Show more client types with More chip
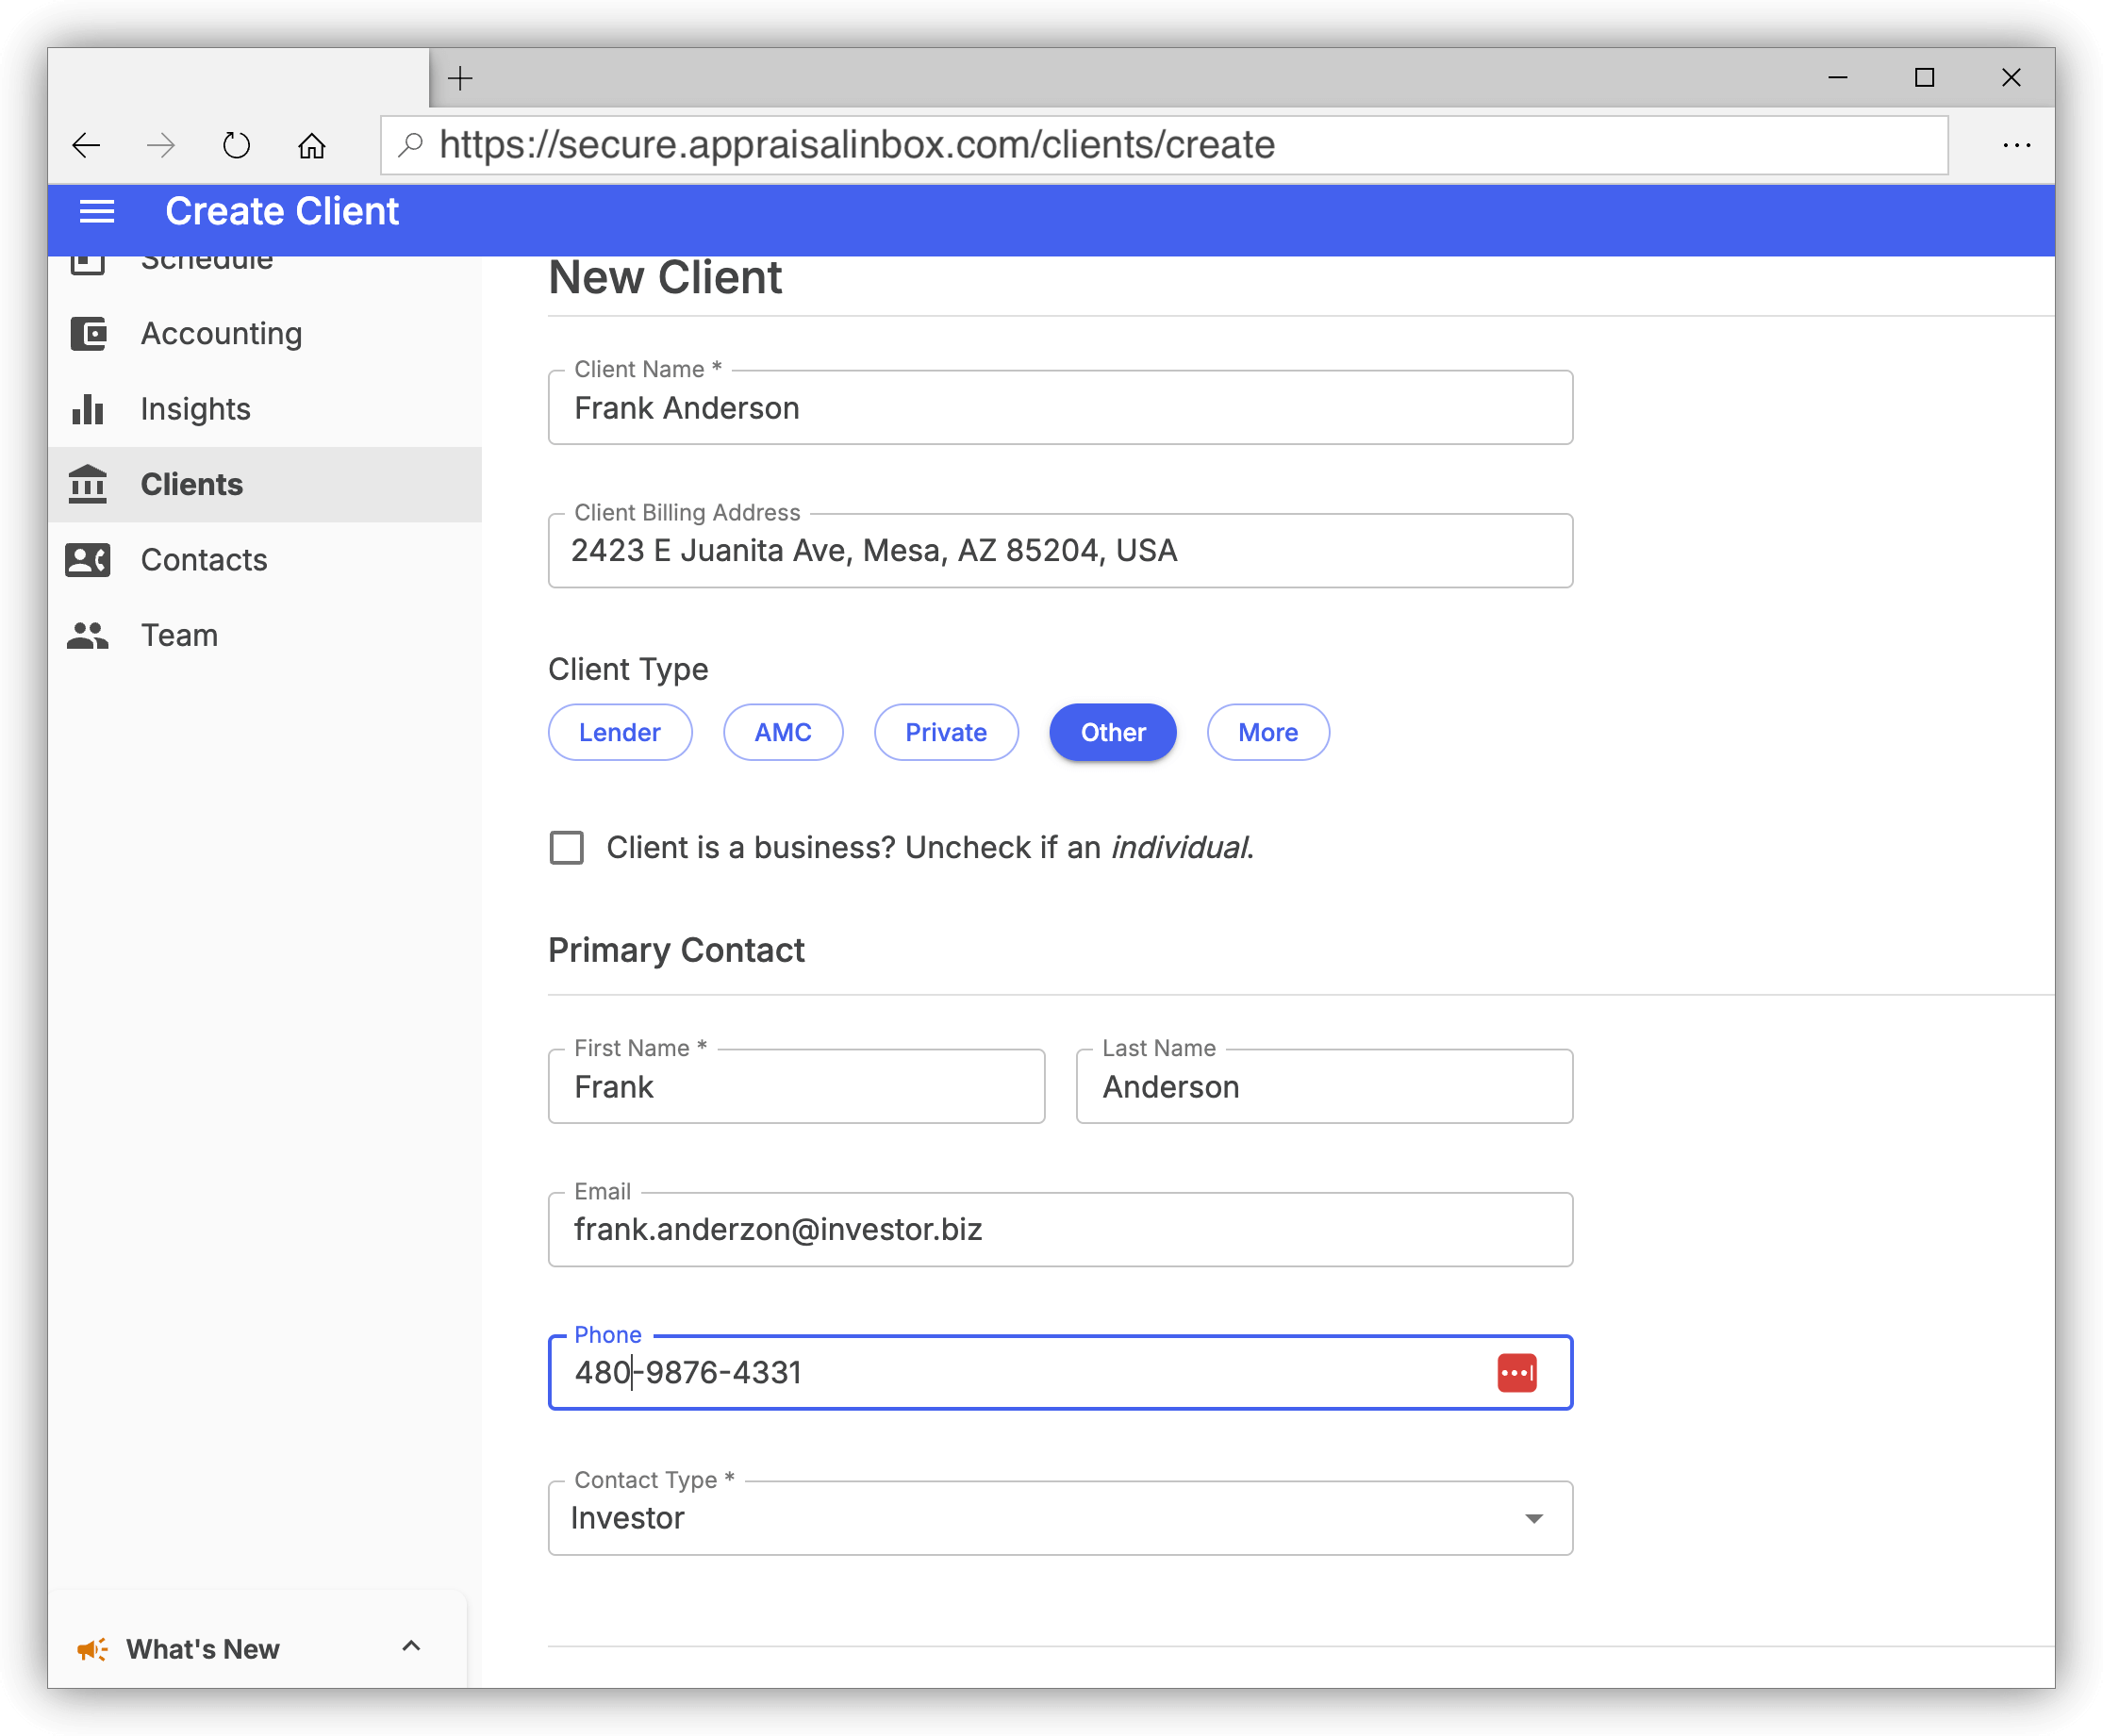Screen dimensions: 2103x1736 point(1268,732)
